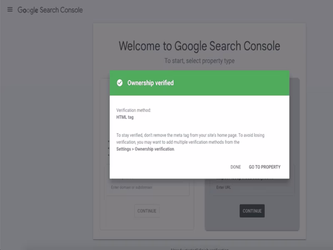Click the Google Search Console logo

[x=49, y=10]
